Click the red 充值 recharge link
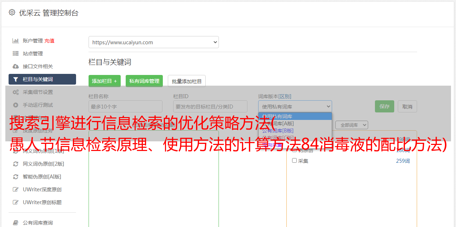Screen dimensions: 456x227 pos(49,41)
